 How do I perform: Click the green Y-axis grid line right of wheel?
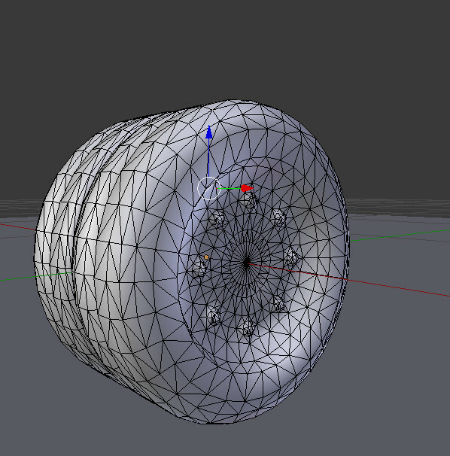click(x=400, y=236)
